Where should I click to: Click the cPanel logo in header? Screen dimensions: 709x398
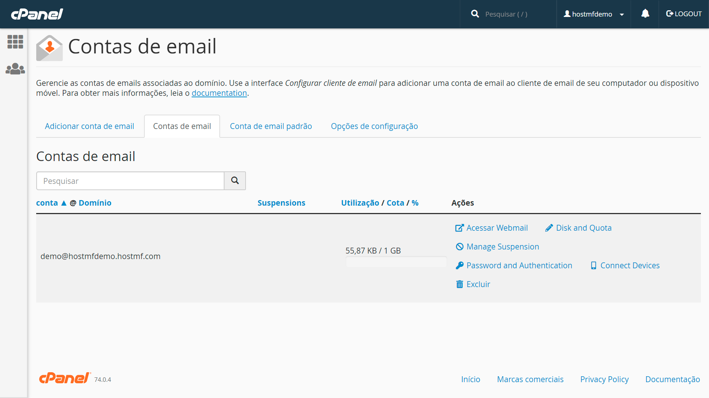coord(37,14)
